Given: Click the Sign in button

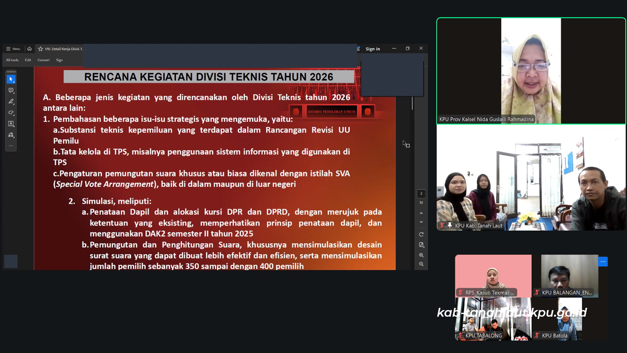Looking at the screenshot, I should pyautogui.click(x=373, y=49).
